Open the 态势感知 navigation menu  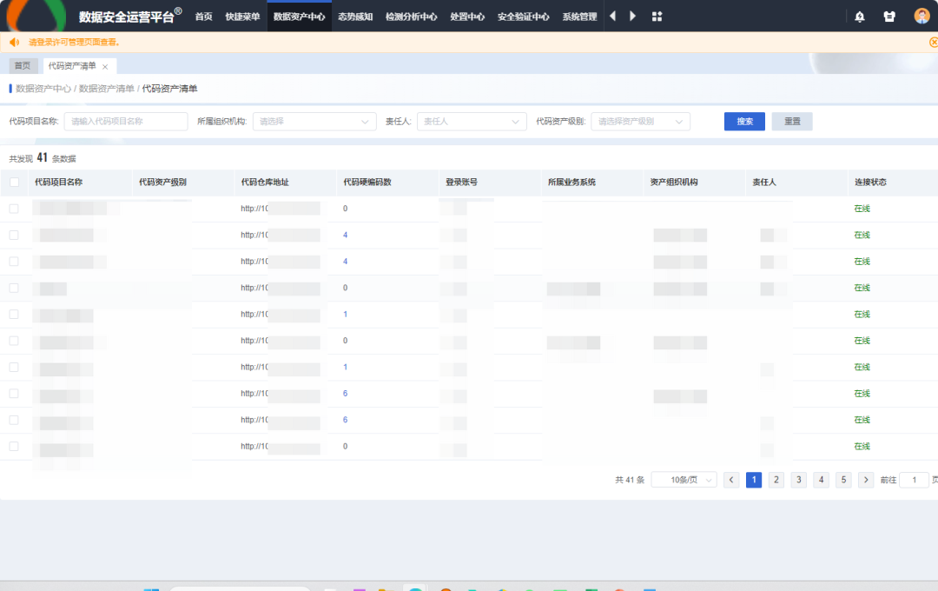pyautogui.click(x=354, y=17)
